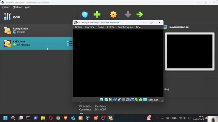Screen dimensions: 218x122
Task: Open the Entrée menu in VM window
Action: [x=111, y=27]
